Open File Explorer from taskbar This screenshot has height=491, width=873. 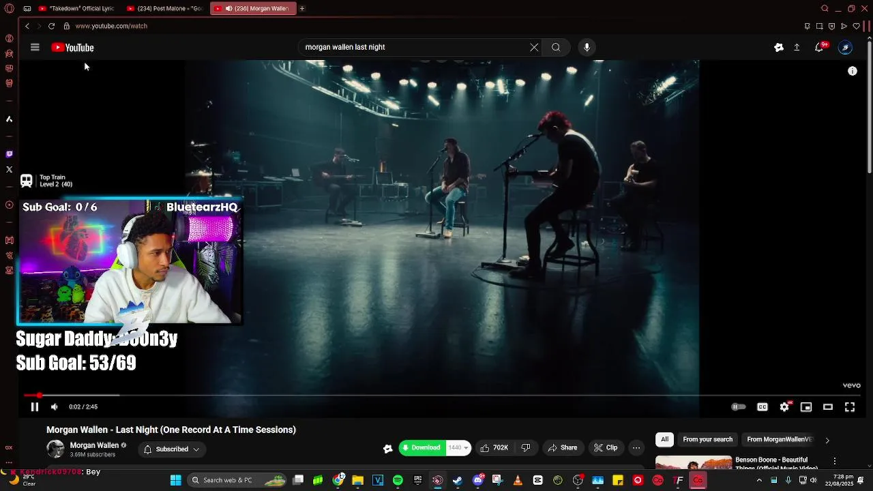pos(357,480)
